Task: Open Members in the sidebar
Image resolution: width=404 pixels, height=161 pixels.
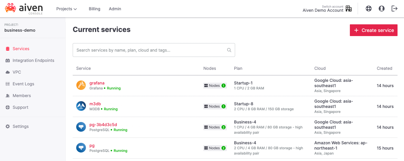Action: [21, 96]
